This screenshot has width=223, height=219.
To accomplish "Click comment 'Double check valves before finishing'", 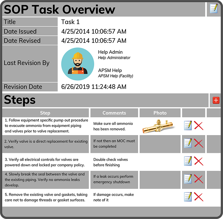I will coord(111,162).
